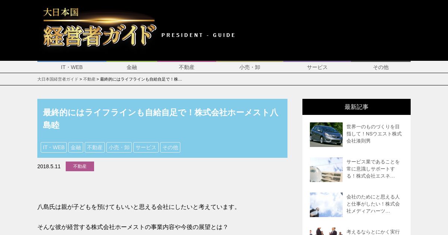The height and width of the screenshot is (235, 448).
Task: Click the 経営者ガイド site logo
Action: tap(99, 28)
